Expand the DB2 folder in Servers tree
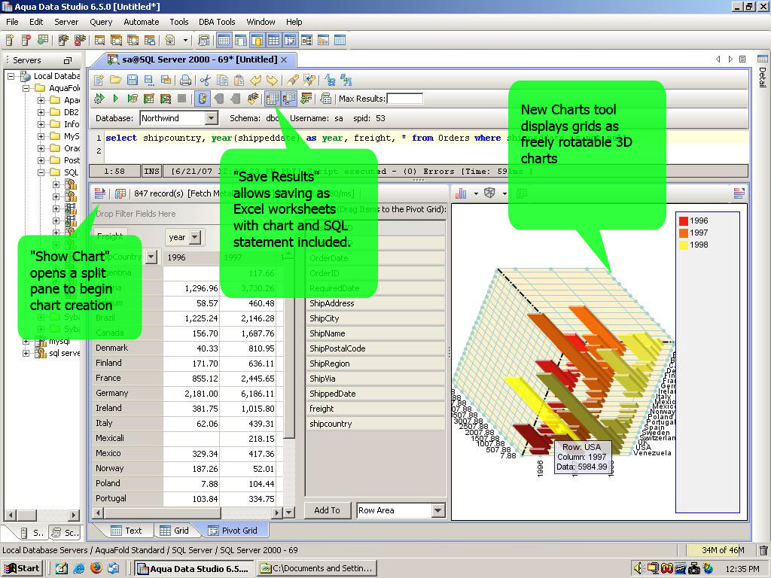This screenshot has width=771, height=578. [41, 112]
